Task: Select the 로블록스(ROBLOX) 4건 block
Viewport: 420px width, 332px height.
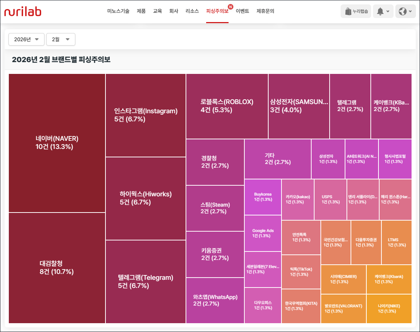Action: tap(227, 106)
